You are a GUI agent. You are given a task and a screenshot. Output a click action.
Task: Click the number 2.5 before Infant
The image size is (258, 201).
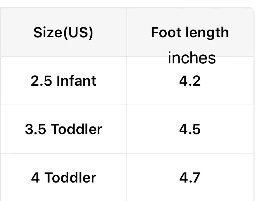point(41,81)
